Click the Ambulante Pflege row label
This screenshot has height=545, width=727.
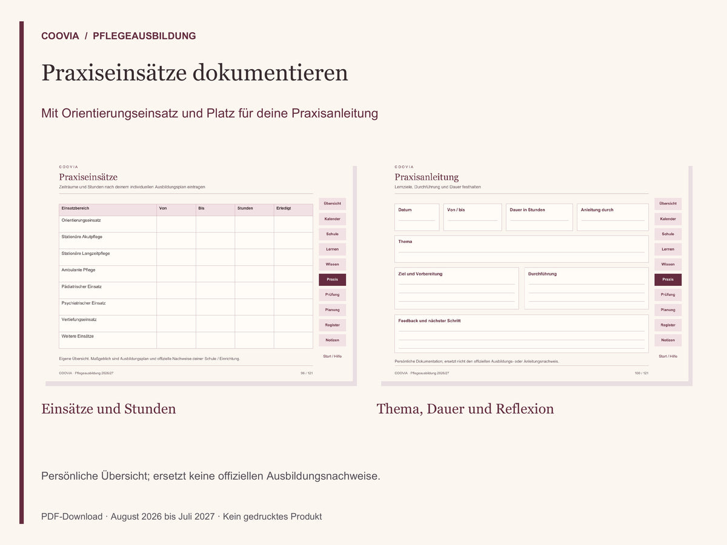tap(78, 270)
